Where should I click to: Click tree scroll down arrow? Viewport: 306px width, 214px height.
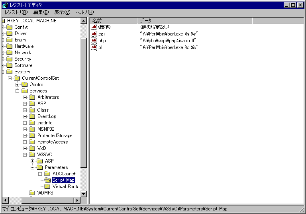pos(84,194)
